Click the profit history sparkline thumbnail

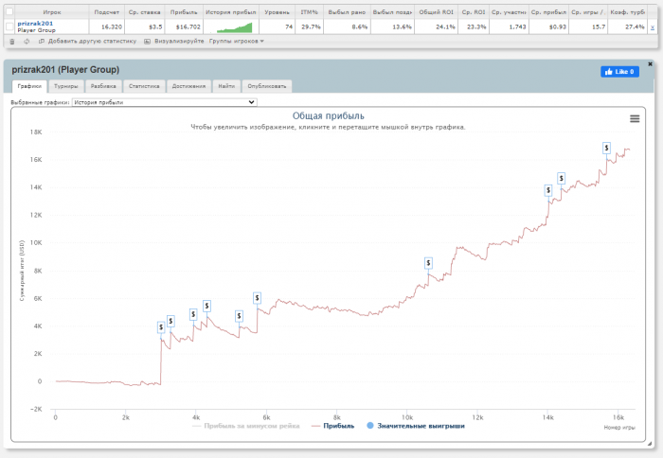[x=231, y=26]
